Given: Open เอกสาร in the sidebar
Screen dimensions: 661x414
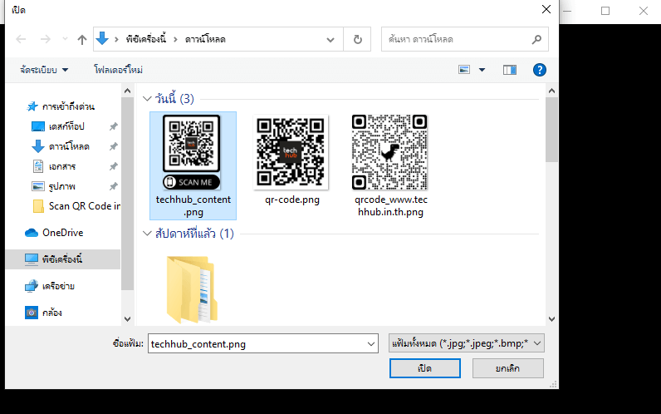Looking at the screenshot, I should click(x=62, y=166).
